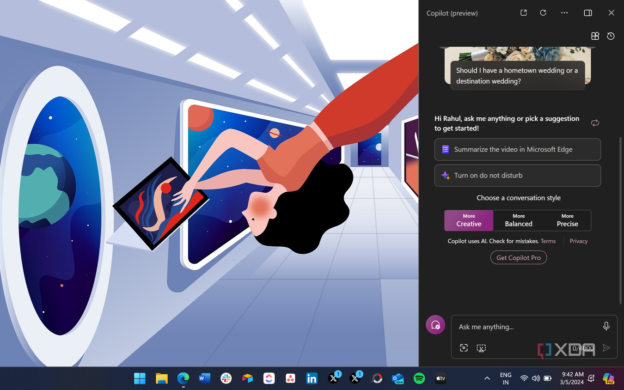Viewport: 624px width, 390px height.
Task: Click the Copilot PRE icon in taskbar
Action: pyautogui.click(x=609, y=378)
